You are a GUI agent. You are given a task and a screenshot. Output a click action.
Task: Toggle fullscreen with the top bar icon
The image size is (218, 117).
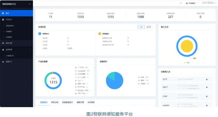pyautogui.click(x=181, y=3)
